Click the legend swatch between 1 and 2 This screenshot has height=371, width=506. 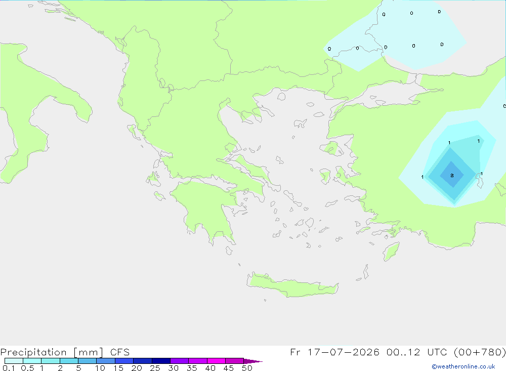(x=51, y=361)
